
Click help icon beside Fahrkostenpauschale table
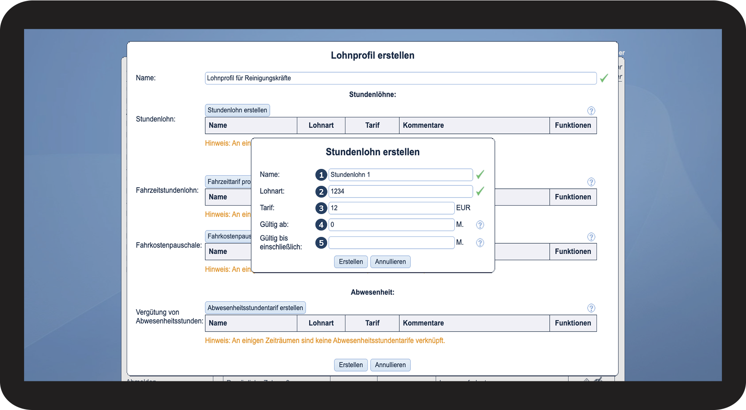[591, 237]
